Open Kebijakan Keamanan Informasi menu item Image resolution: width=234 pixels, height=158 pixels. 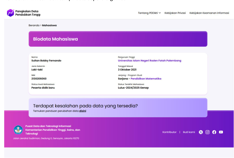pos(209,13)
